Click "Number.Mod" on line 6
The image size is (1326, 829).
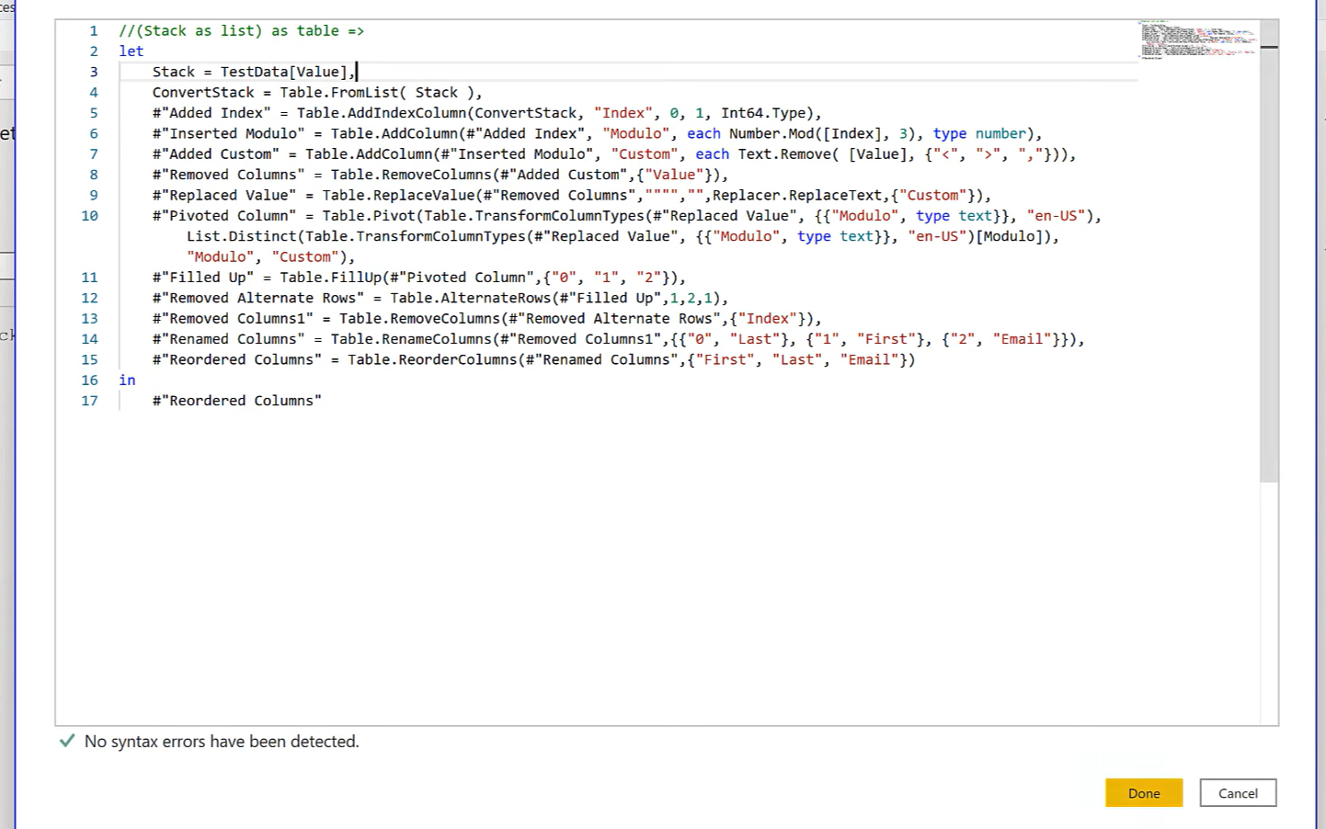772,134
